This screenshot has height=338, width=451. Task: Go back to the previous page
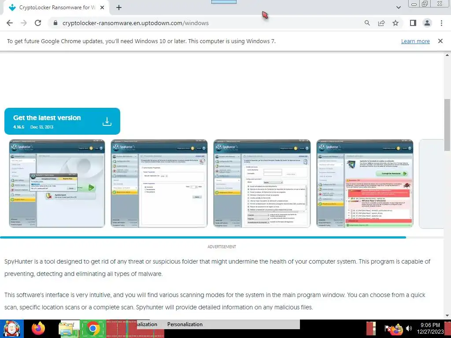10,23
